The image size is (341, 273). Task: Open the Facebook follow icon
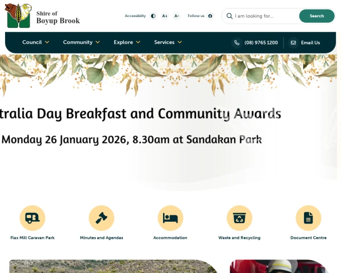210,16
